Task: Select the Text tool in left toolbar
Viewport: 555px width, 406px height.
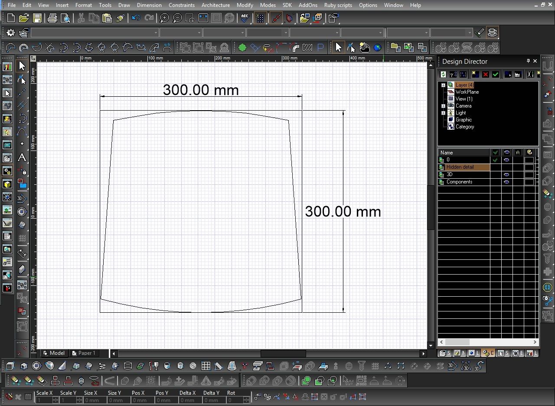Action: point(22,158)
